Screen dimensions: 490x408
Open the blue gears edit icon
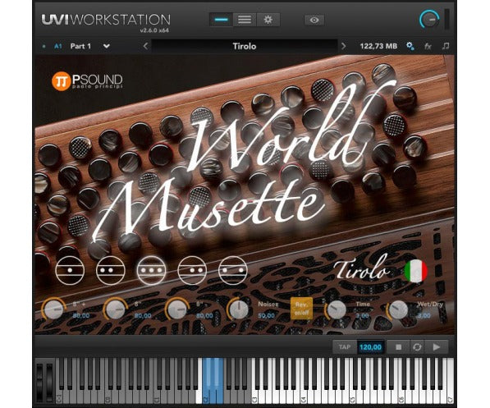pyautogui.click(x=410, y=46)
